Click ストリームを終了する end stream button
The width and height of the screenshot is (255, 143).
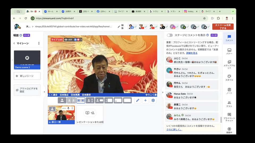point(223,26)
